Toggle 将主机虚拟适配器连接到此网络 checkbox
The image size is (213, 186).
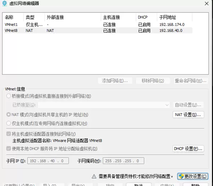tap(9, 134)
